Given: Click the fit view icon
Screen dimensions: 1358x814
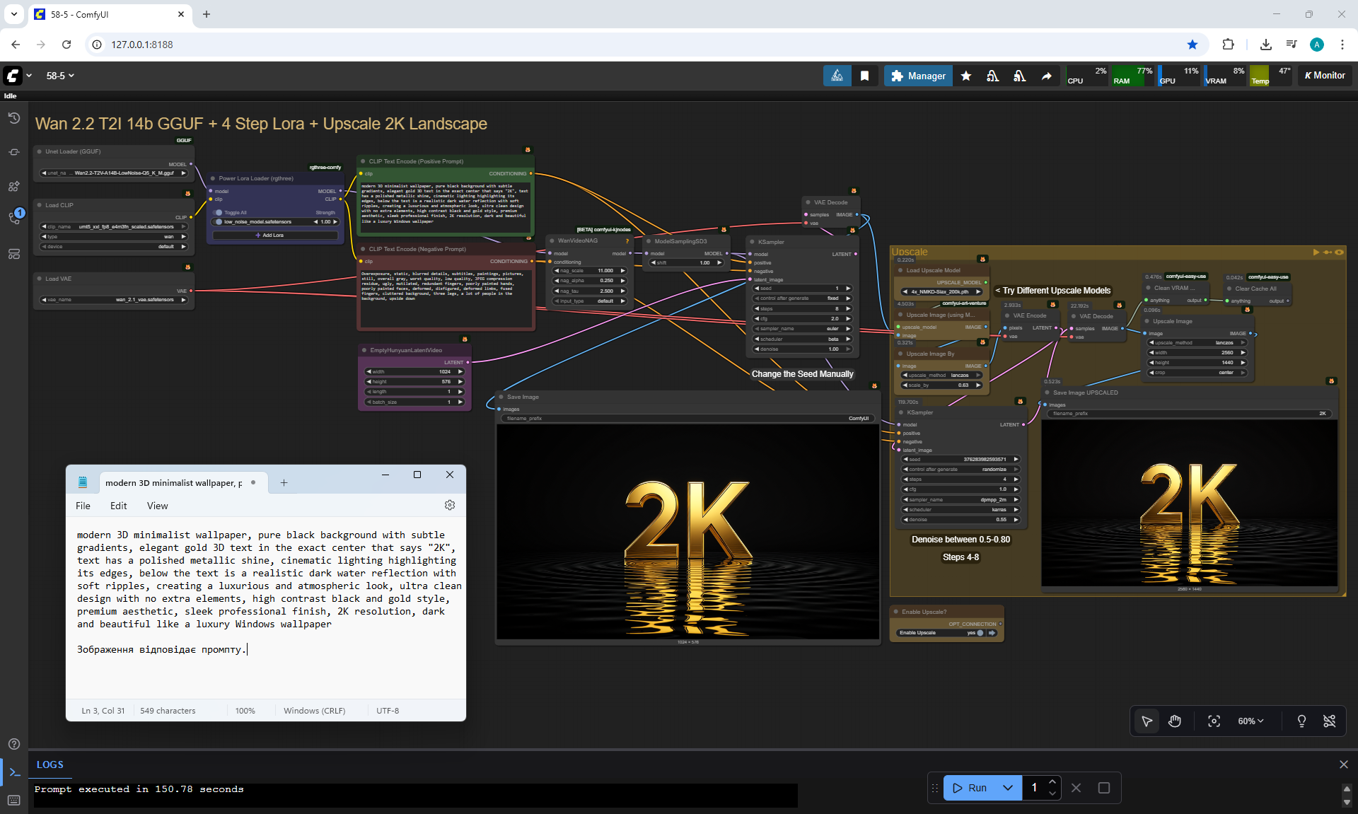Looking at the screenshot, I should coord(1214,721).
